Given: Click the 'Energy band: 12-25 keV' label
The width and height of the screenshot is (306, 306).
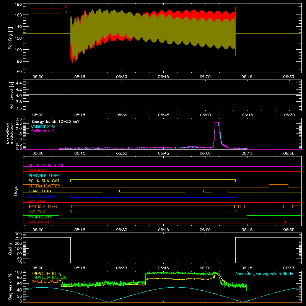Looking at the screenshot, I should (55, 122).
